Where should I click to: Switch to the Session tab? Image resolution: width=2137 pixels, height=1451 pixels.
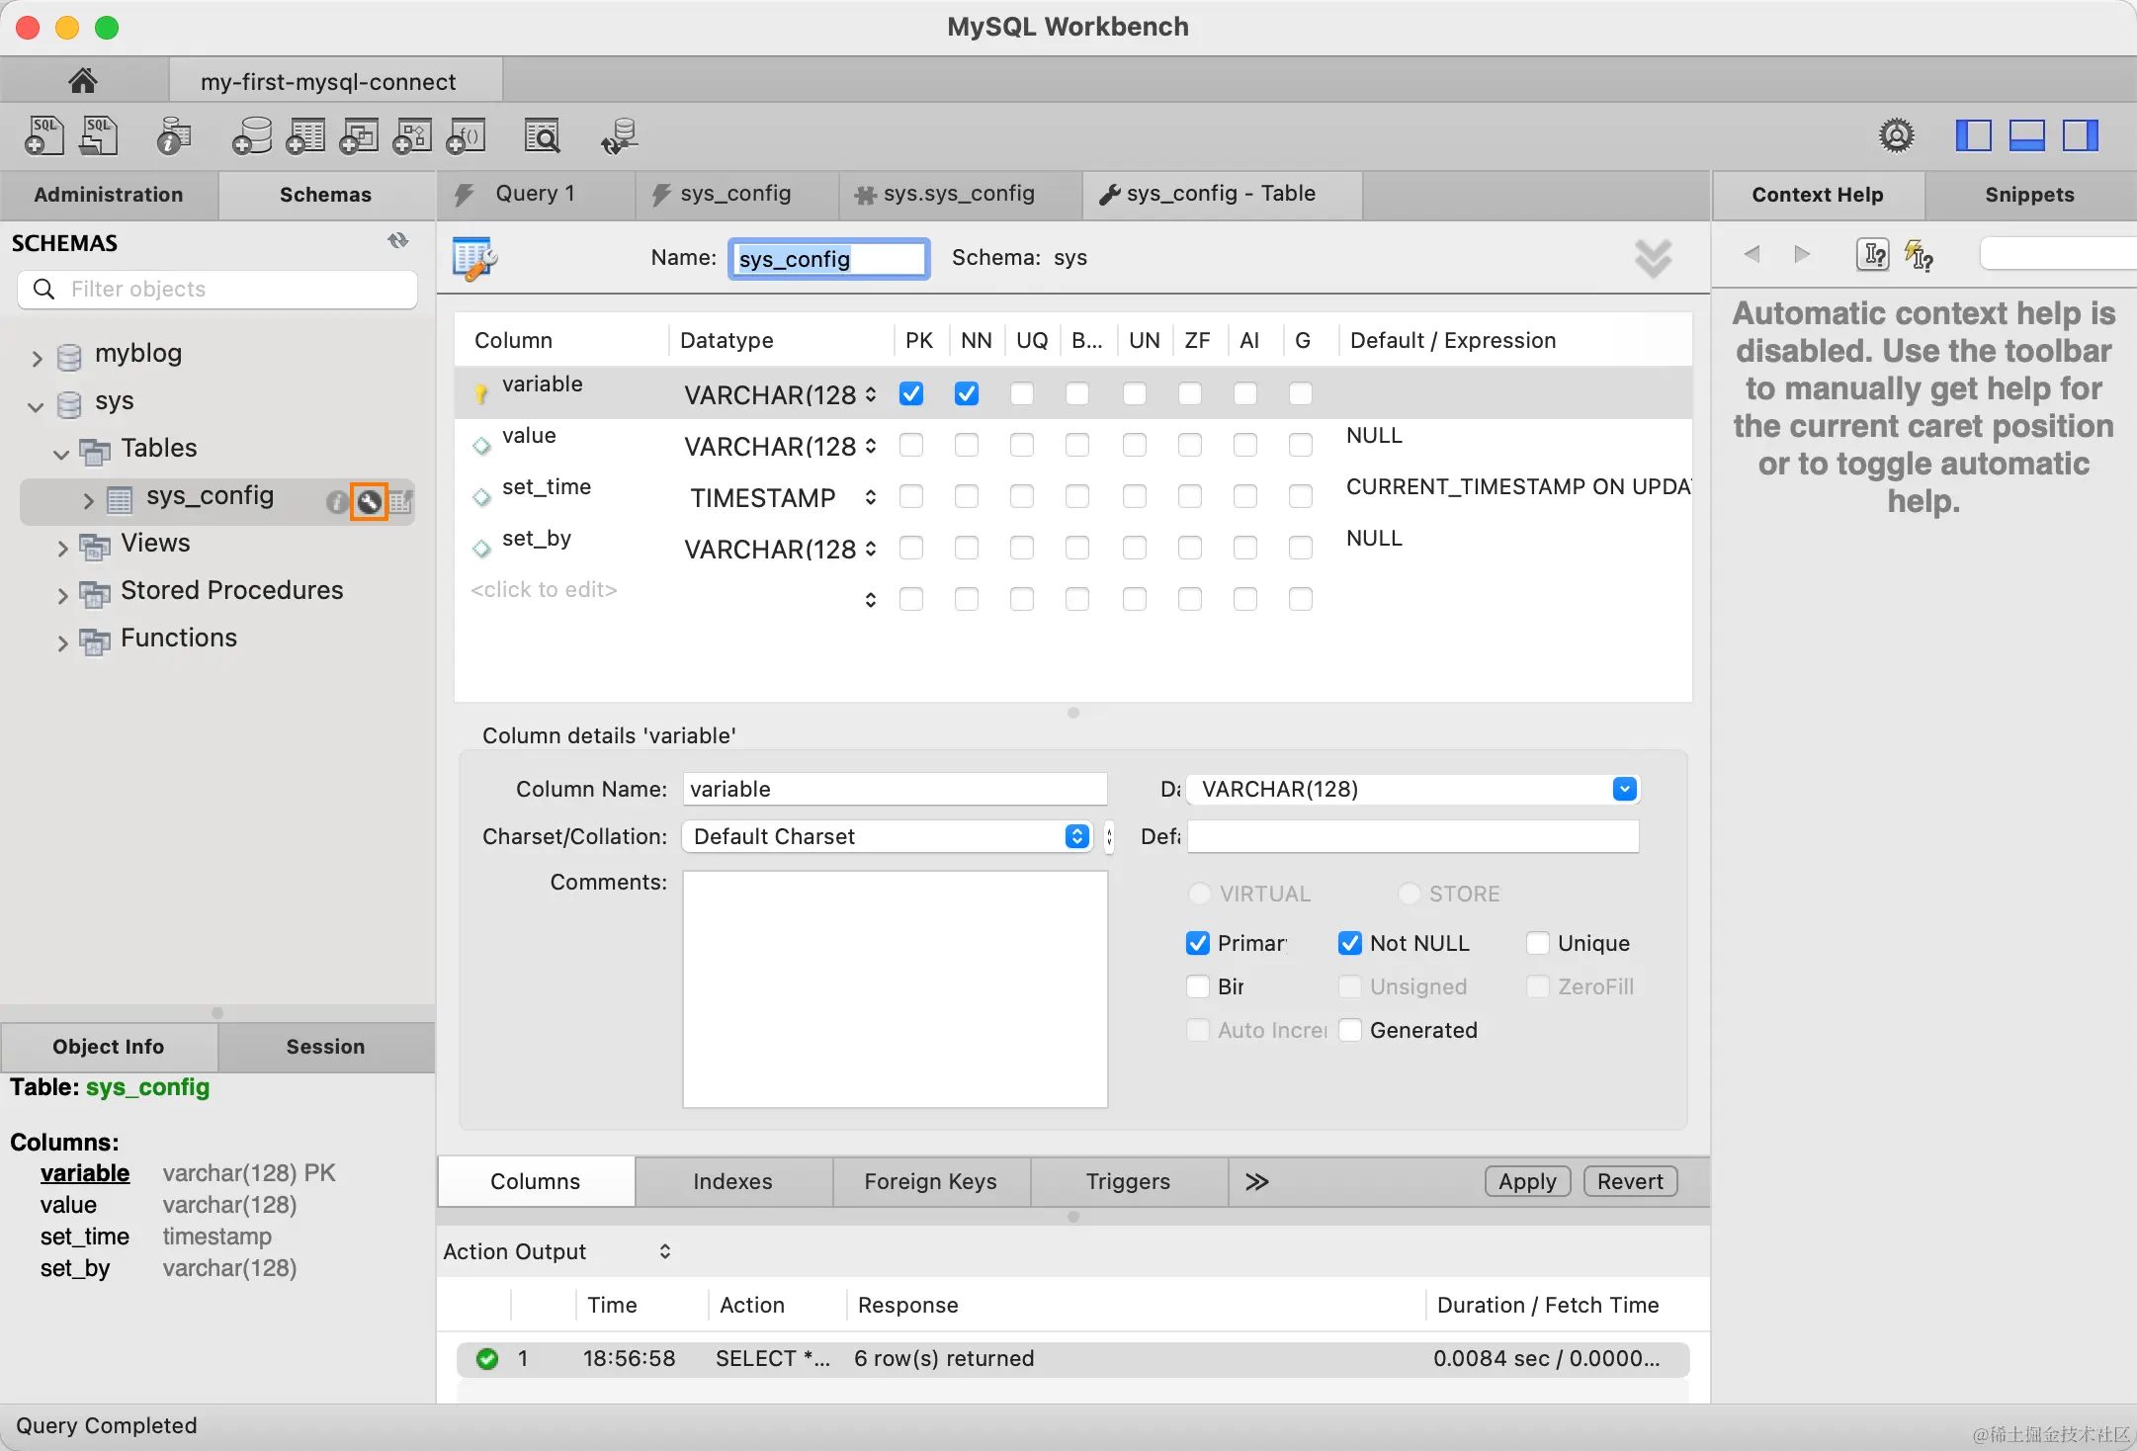click(x=325, y=1047)
